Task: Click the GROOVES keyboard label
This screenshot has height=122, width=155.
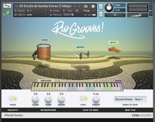Action: click(x=46, y=81)
